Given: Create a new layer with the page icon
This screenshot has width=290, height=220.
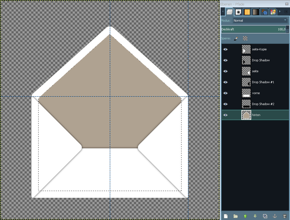Looking at the screenshot, I should click(x=226, y=216).
